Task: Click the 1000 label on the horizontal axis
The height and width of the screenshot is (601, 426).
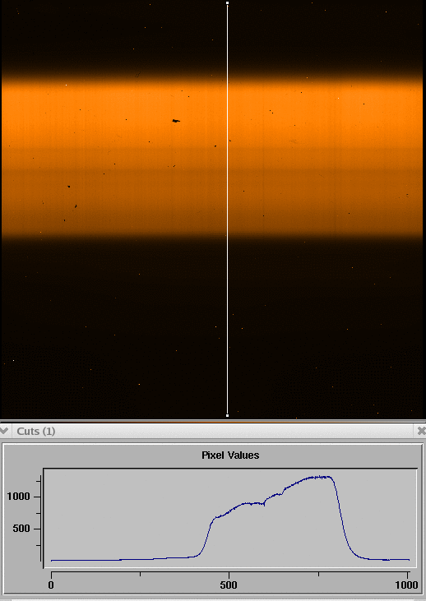Action: tap(406, 585)
